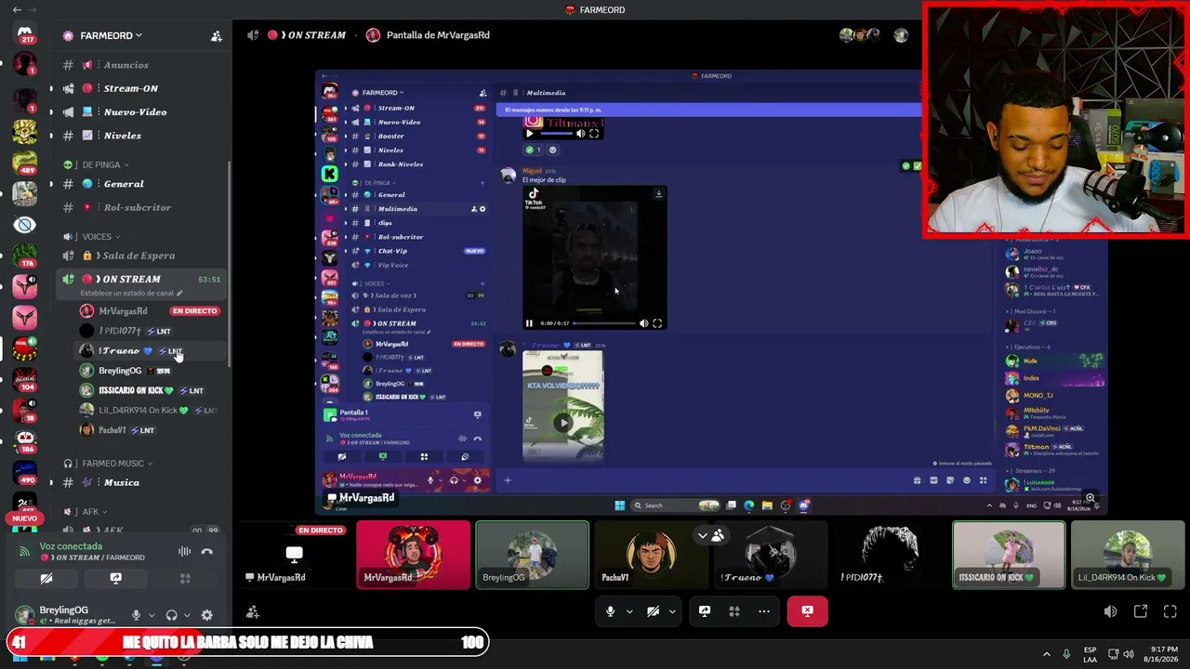Open the Rol-subcritor channel
Screen dimensions: 1190x669
139,207
